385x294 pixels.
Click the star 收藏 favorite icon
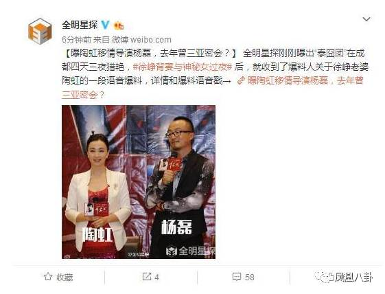pyautogui.click(x=48, y=277)
